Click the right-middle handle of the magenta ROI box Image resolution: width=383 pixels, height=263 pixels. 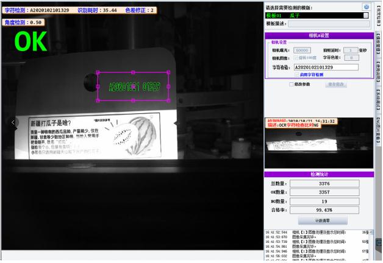(168, 86)
